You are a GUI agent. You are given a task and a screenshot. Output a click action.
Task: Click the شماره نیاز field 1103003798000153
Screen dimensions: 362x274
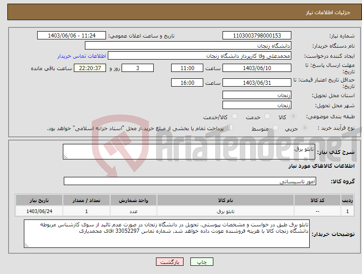[257, 36]
